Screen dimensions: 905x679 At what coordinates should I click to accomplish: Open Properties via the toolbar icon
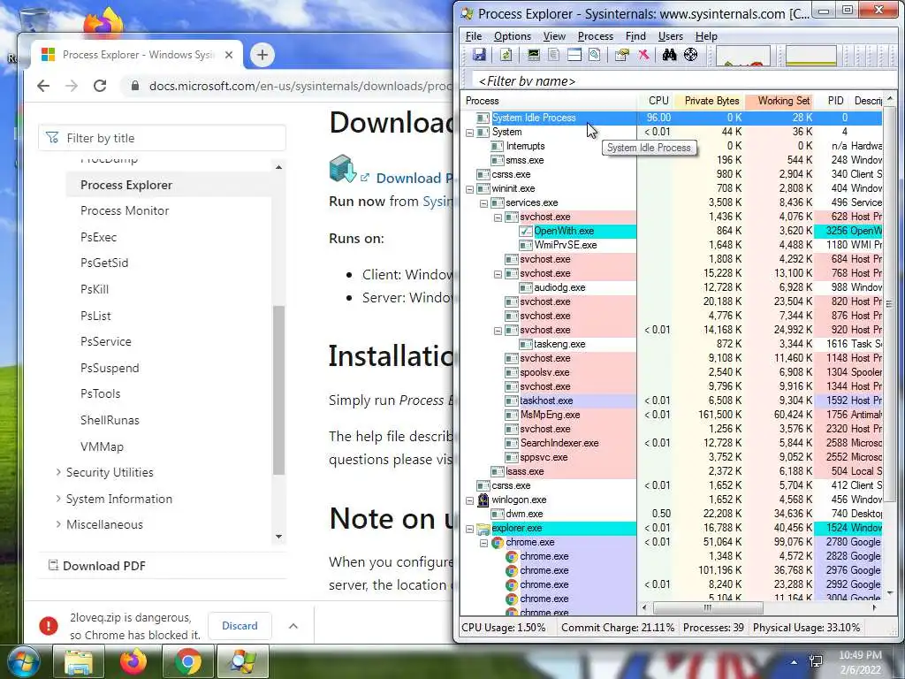pyautogui.click(x=621, y=55)
